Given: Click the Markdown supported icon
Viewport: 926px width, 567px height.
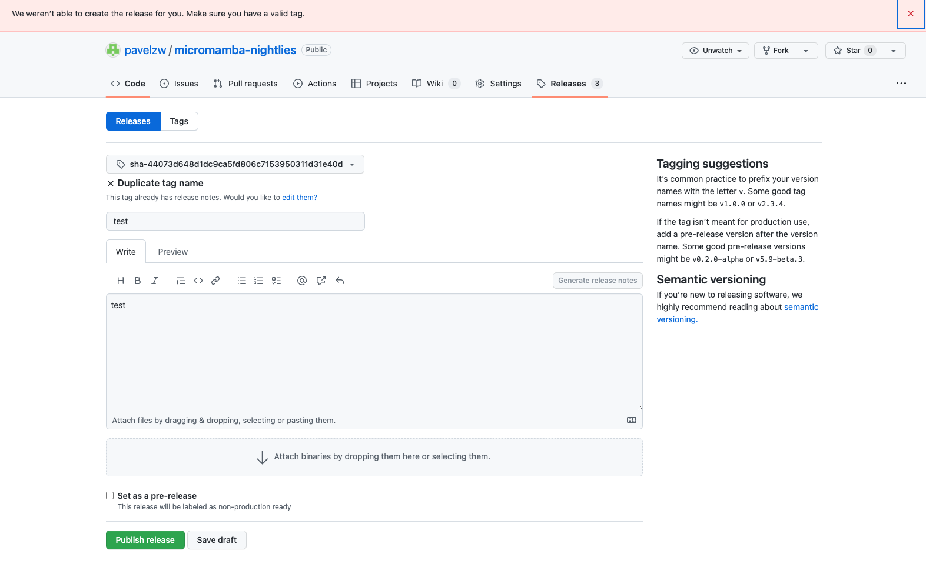Looking at the screenshot, I should click(x=632, y=420).
